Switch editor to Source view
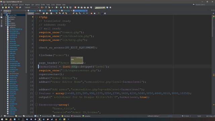This screenshot has height=121, width=215. point(31,13)
